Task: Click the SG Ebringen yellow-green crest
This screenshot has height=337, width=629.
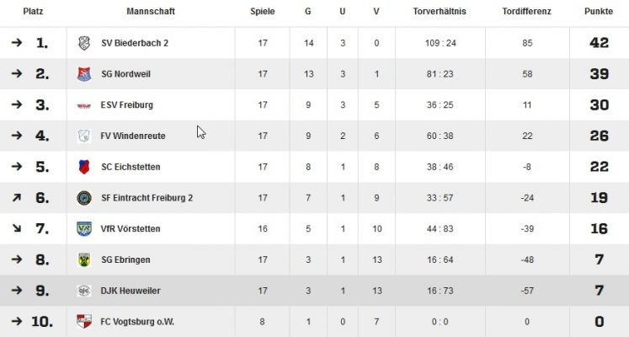Action: (x=84, y=259)
